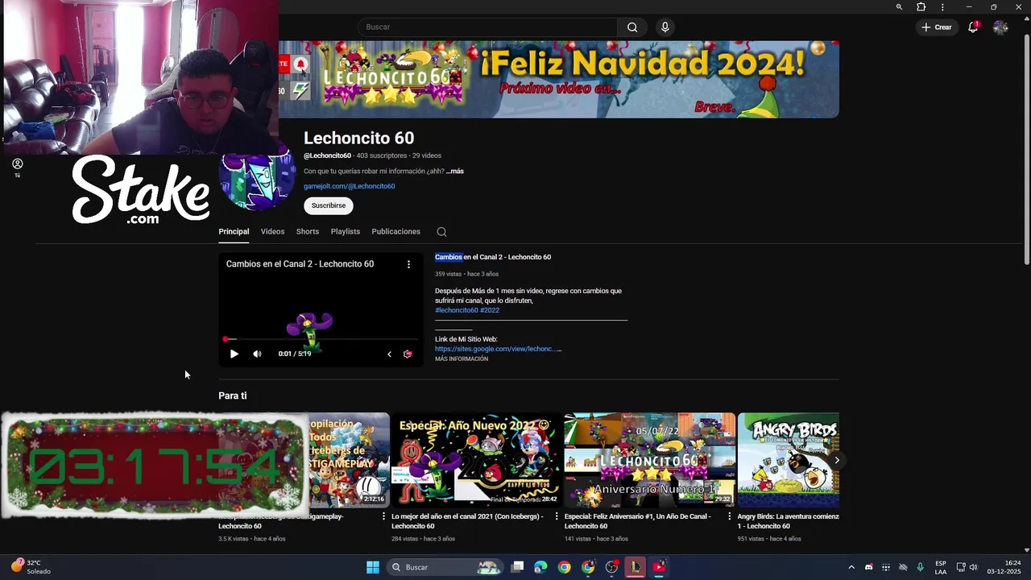This screenshot has height=580, width=1031.
Task: Open options for Iceberg de Castigameplay video
Action: point(383,516)
